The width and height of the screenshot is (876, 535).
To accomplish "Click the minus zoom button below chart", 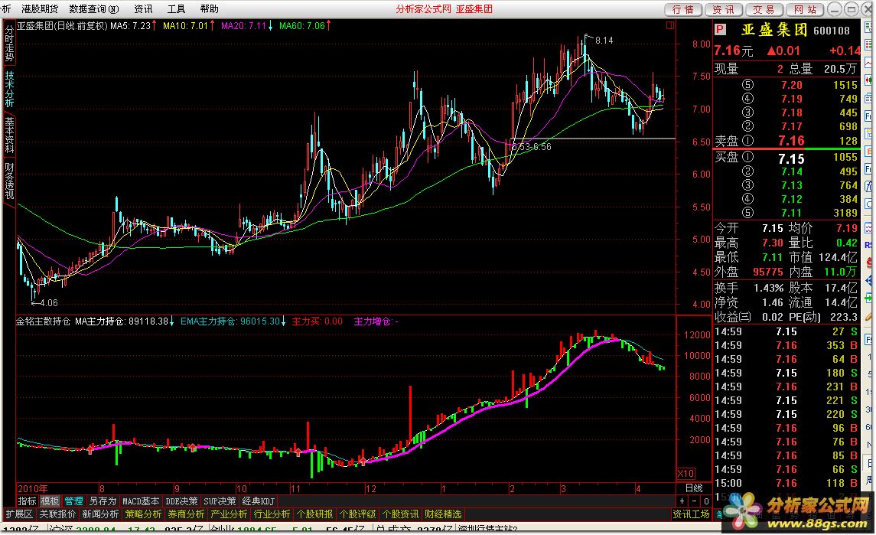I will click(x=695, y=501).
